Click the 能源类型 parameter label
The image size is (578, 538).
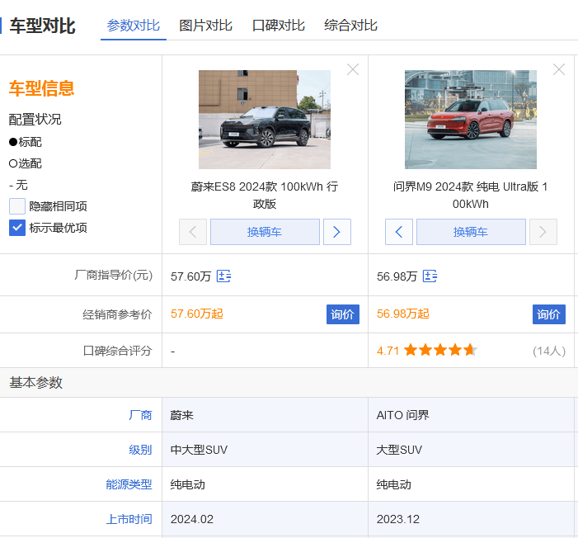point(129,484)
